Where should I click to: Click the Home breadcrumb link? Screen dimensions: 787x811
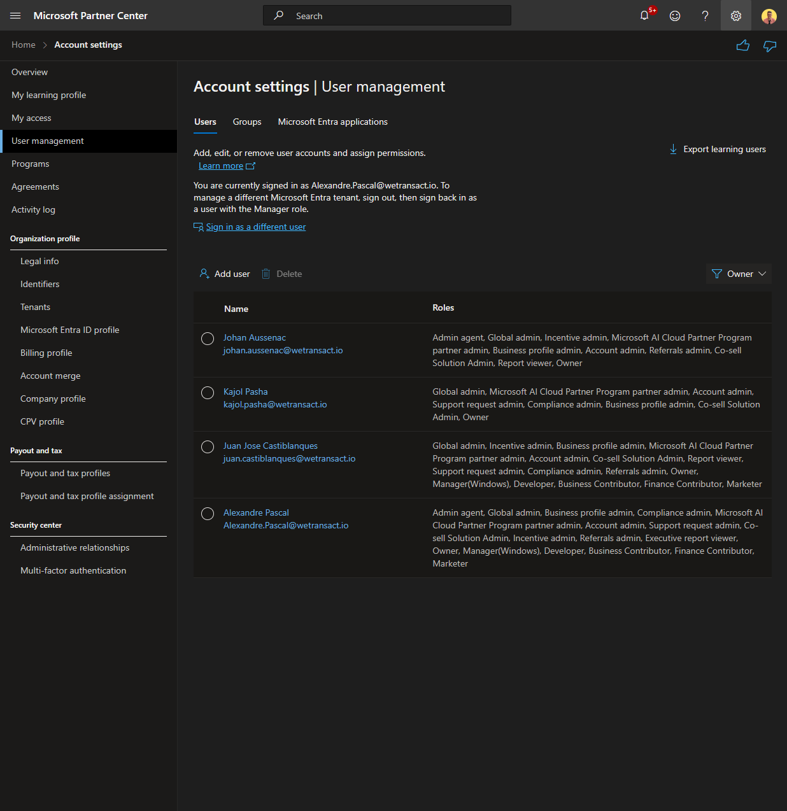[x=24, y=45]
